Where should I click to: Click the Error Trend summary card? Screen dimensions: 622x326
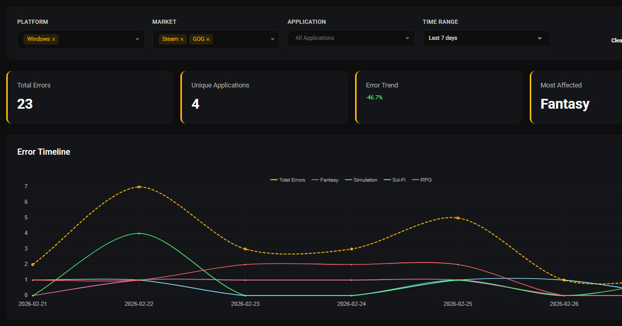pos(439,97)
